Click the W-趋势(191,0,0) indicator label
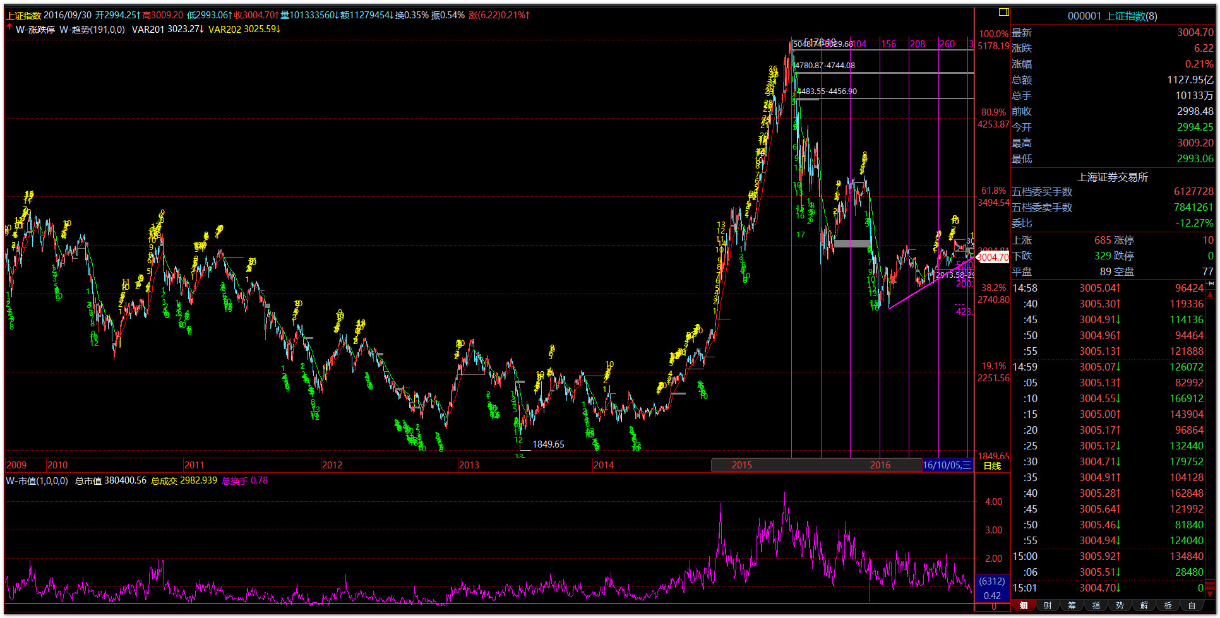The height and width of the screenshot is (618, 1220). [92, 29]
